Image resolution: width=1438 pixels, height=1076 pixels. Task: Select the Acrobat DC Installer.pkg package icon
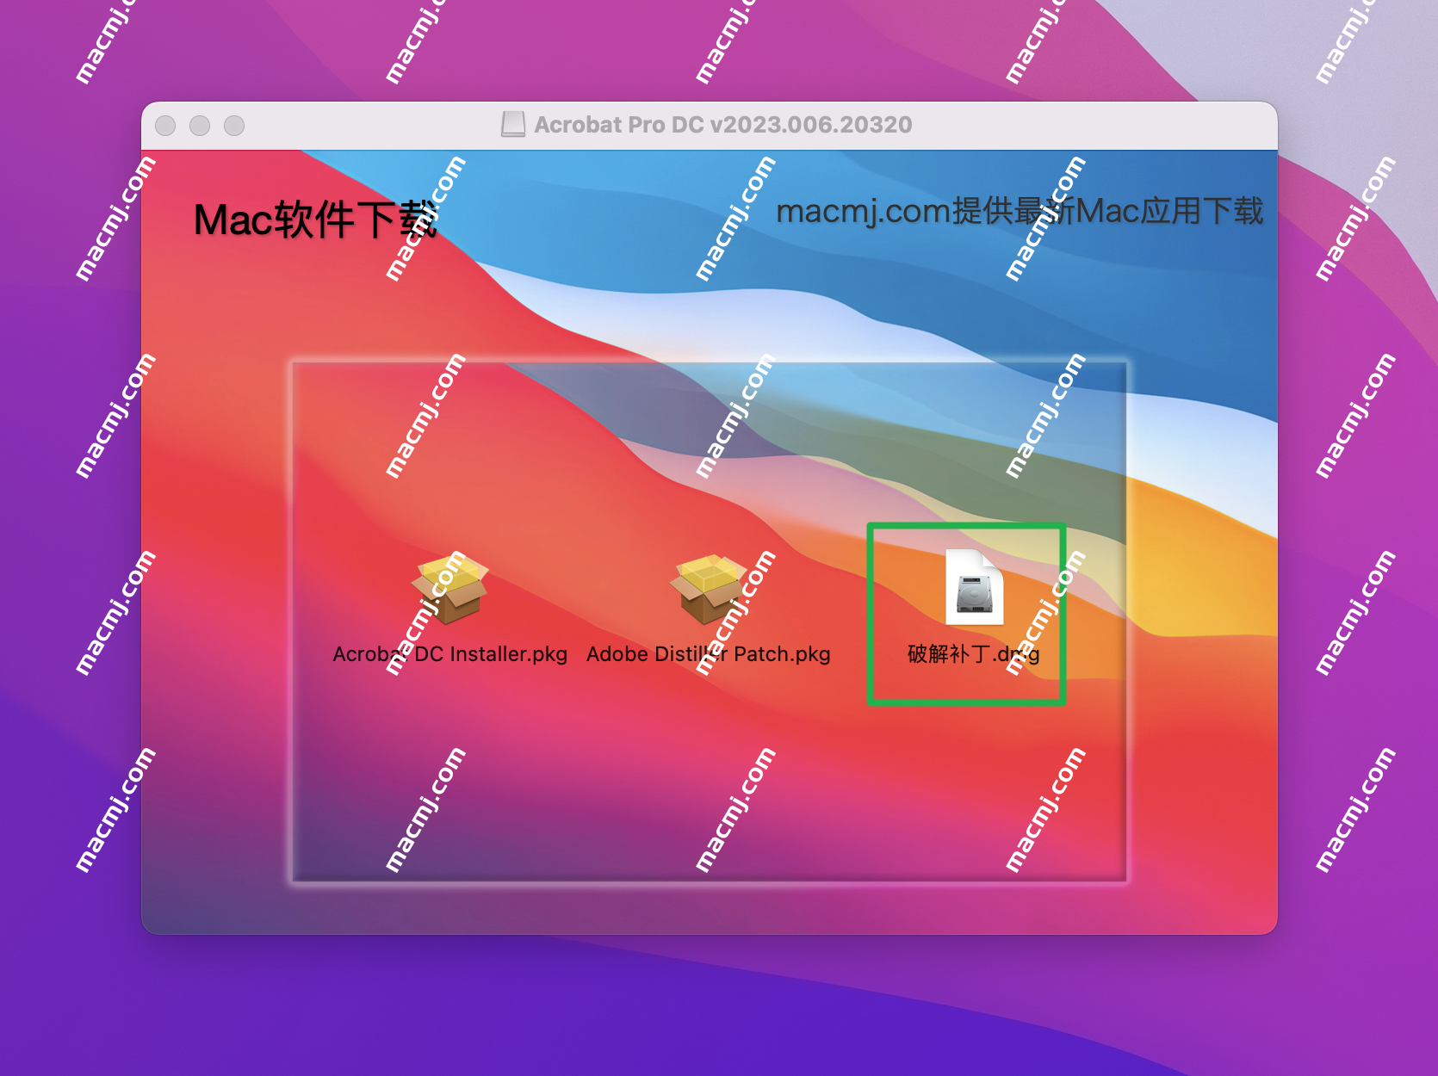(450, 589)
